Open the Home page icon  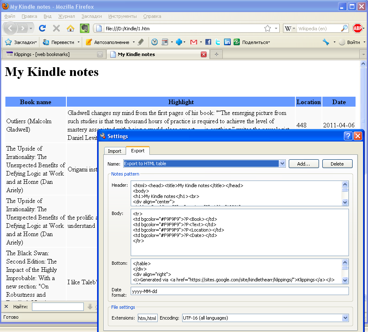coord(71,28)
